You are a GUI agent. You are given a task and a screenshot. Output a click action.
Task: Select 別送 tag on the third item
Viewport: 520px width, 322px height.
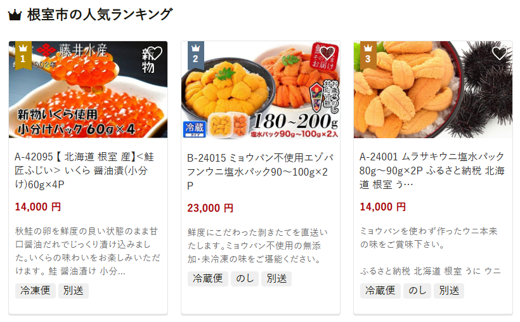coord(449,291)
